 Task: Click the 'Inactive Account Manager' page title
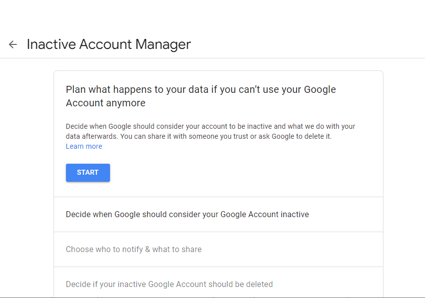point(109,44)
